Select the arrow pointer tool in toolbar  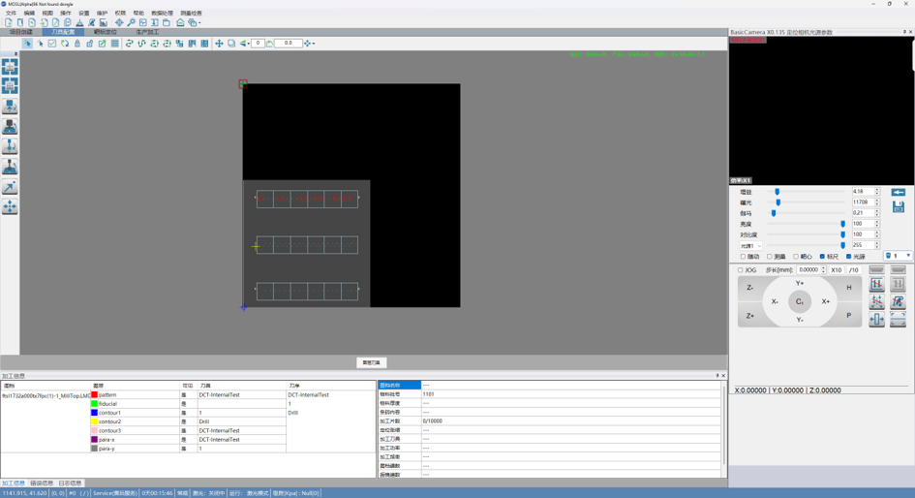point(27,44)
